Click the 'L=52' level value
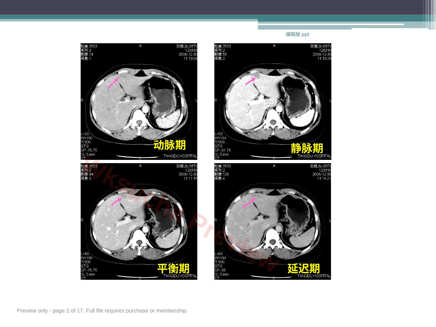The height and width of the screenshot is (327, 436). click(219, 134)
